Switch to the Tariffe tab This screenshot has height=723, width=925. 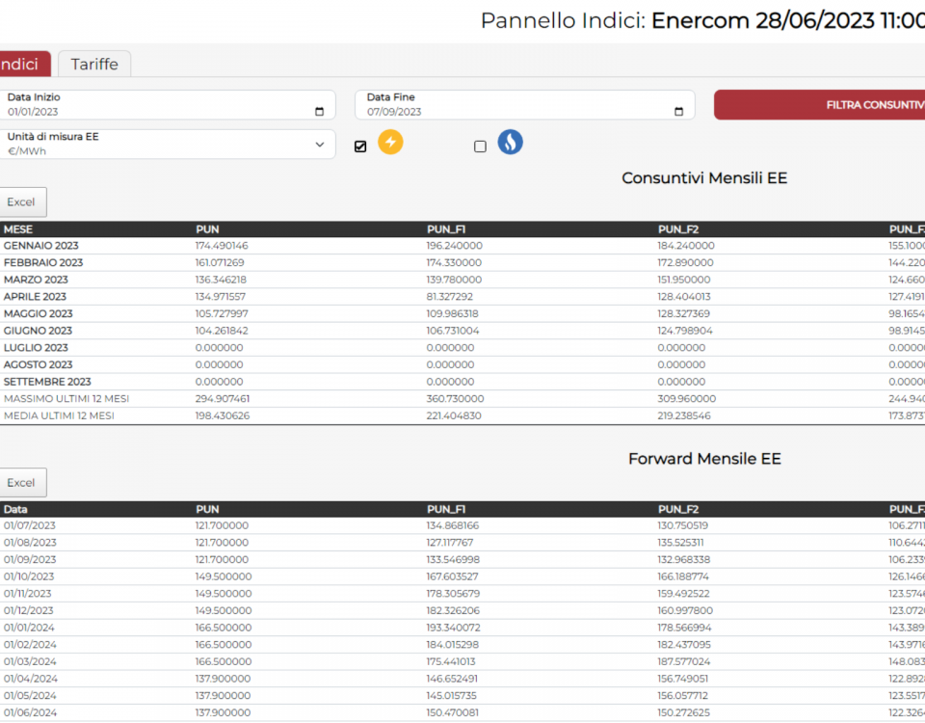click(x=94, y=65)
